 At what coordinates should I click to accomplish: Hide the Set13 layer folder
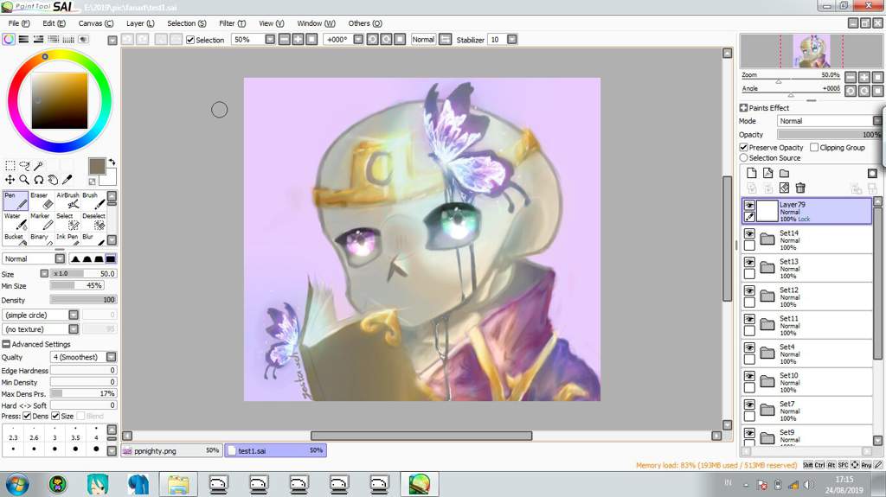[x=749, y=262]
